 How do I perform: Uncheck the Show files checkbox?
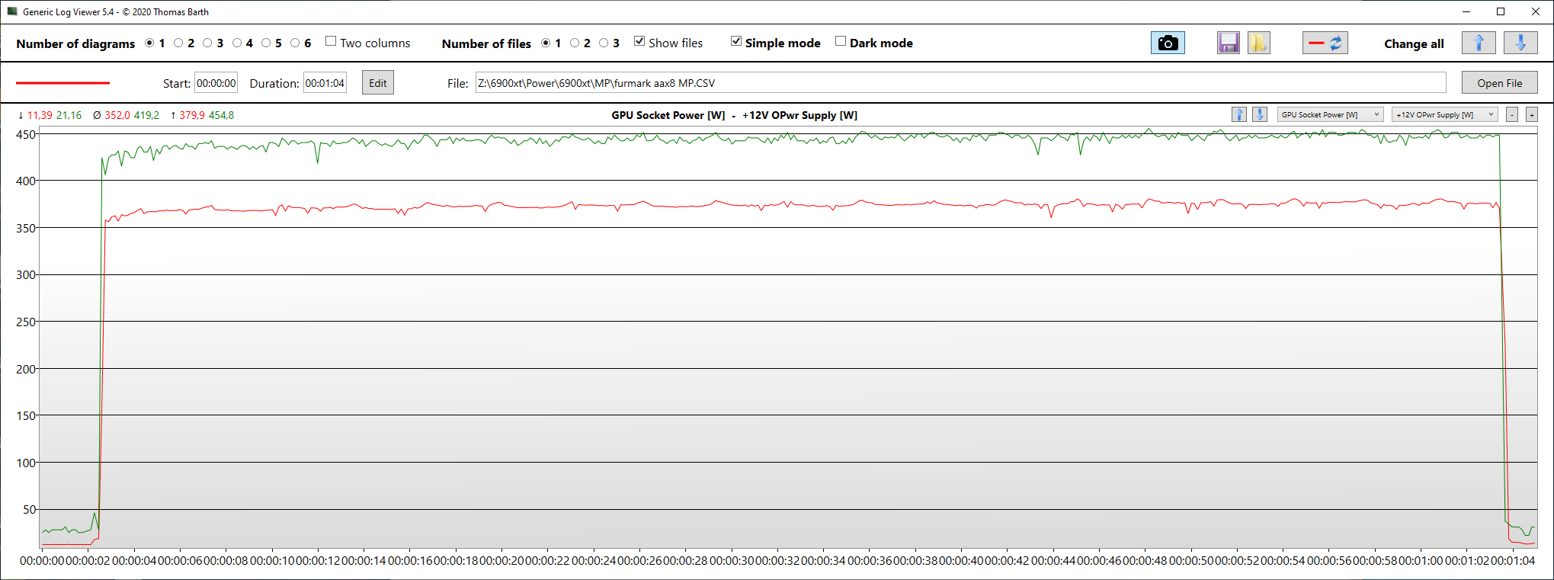pos(639,41)
